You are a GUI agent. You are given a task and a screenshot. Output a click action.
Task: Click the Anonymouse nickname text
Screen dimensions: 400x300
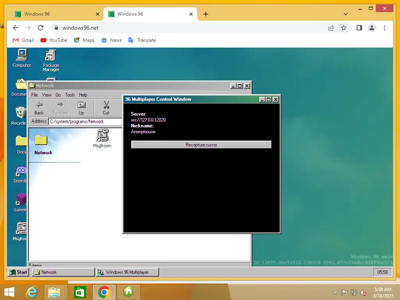click(x=143, y=132)
